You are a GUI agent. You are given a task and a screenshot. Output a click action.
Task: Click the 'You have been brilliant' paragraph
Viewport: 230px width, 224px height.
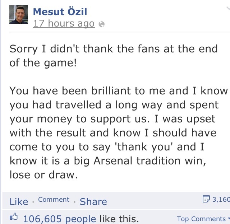coord(119,91)
